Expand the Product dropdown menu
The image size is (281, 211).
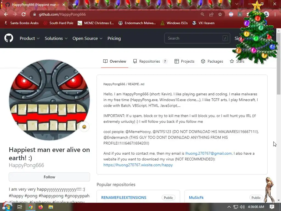tap(30, 38)
